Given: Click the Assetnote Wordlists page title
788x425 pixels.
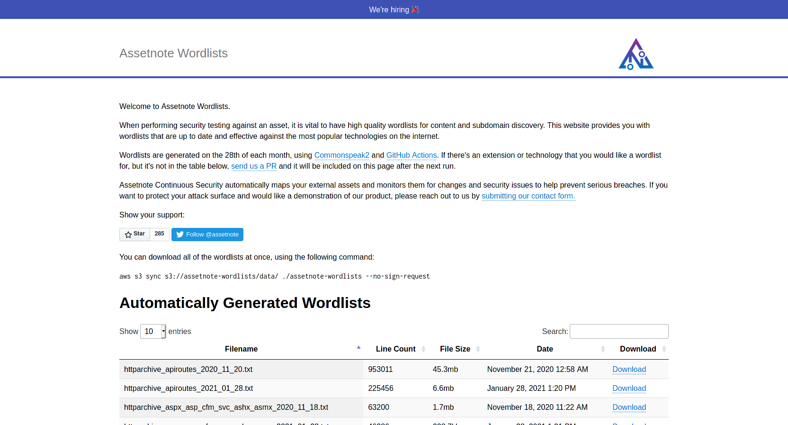Looking at the screenshot, I should [x=173, y=53].
